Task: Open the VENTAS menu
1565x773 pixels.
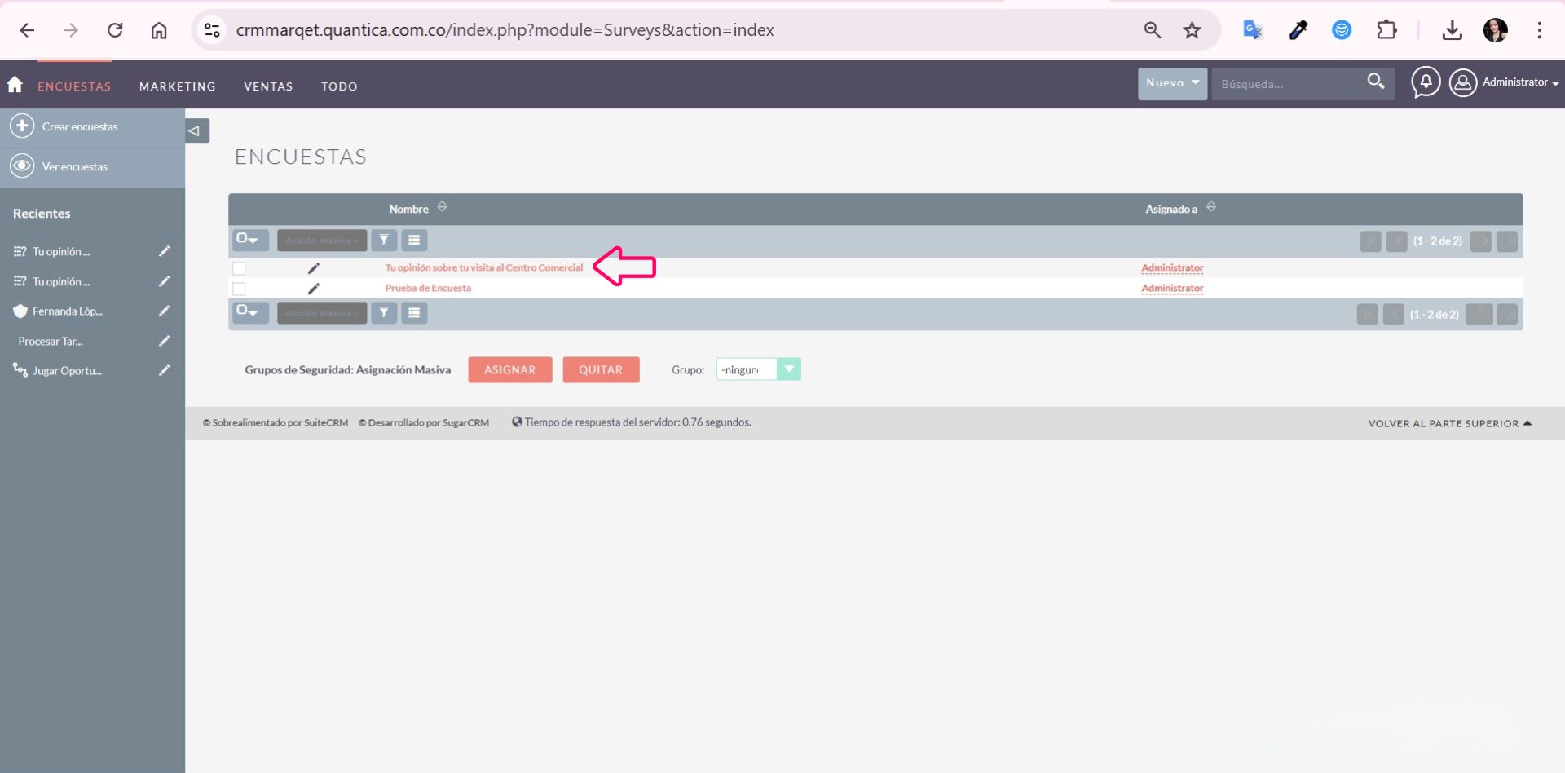Action: 268,86
